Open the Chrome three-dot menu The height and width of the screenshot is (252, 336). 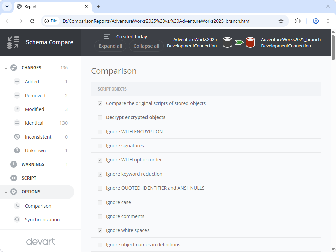[328, 21]
